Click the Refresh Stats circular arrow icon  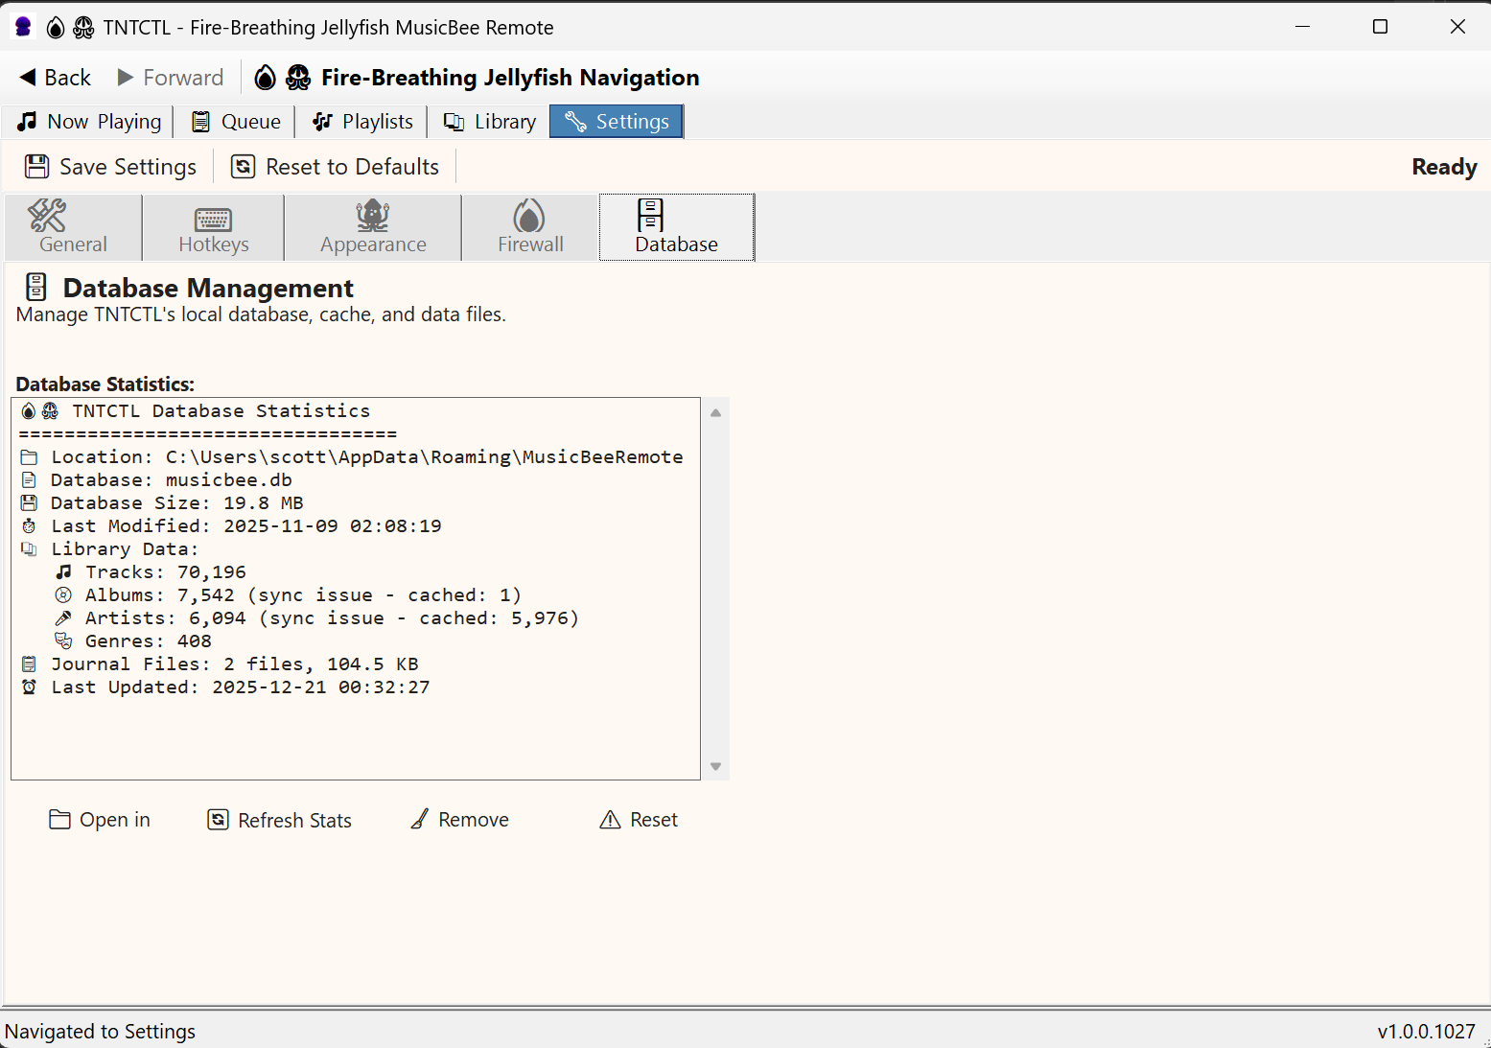tap(219, 820)
